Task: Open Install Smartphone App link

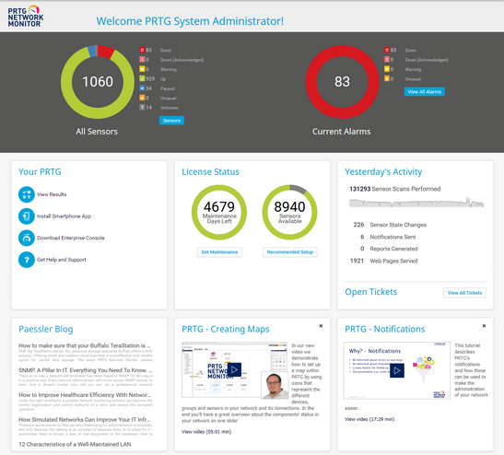Action: point(64,216)
